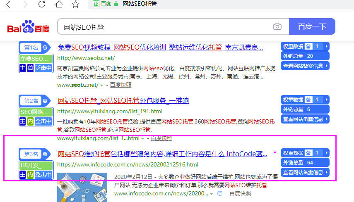
Task: Click the 首 tag under 免费SEO label
Action: point(30,68)
